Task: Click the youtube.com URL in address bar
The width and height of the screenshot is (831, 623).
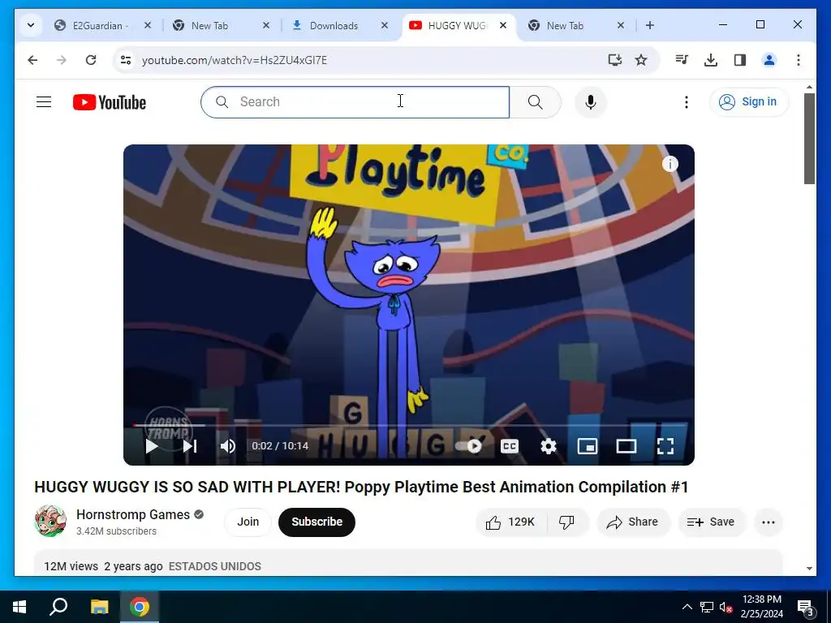Action: click(x=235, y=60)
